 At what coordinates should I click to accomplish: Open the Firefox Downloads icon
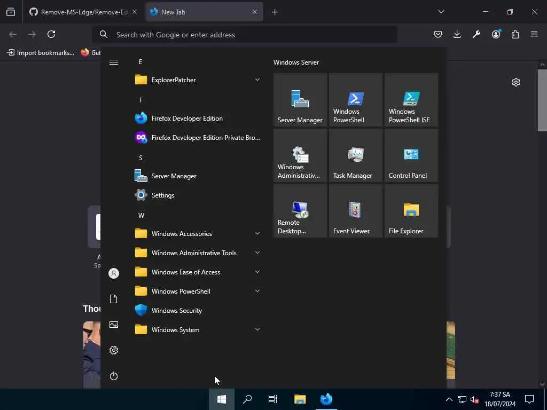(457, 34)
